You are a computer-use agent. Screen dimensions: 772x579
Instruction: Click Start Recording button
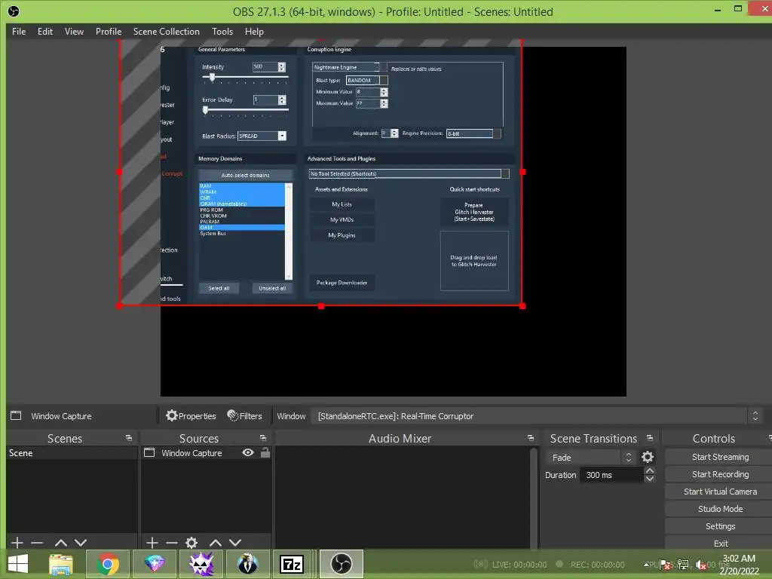(720, 474)
